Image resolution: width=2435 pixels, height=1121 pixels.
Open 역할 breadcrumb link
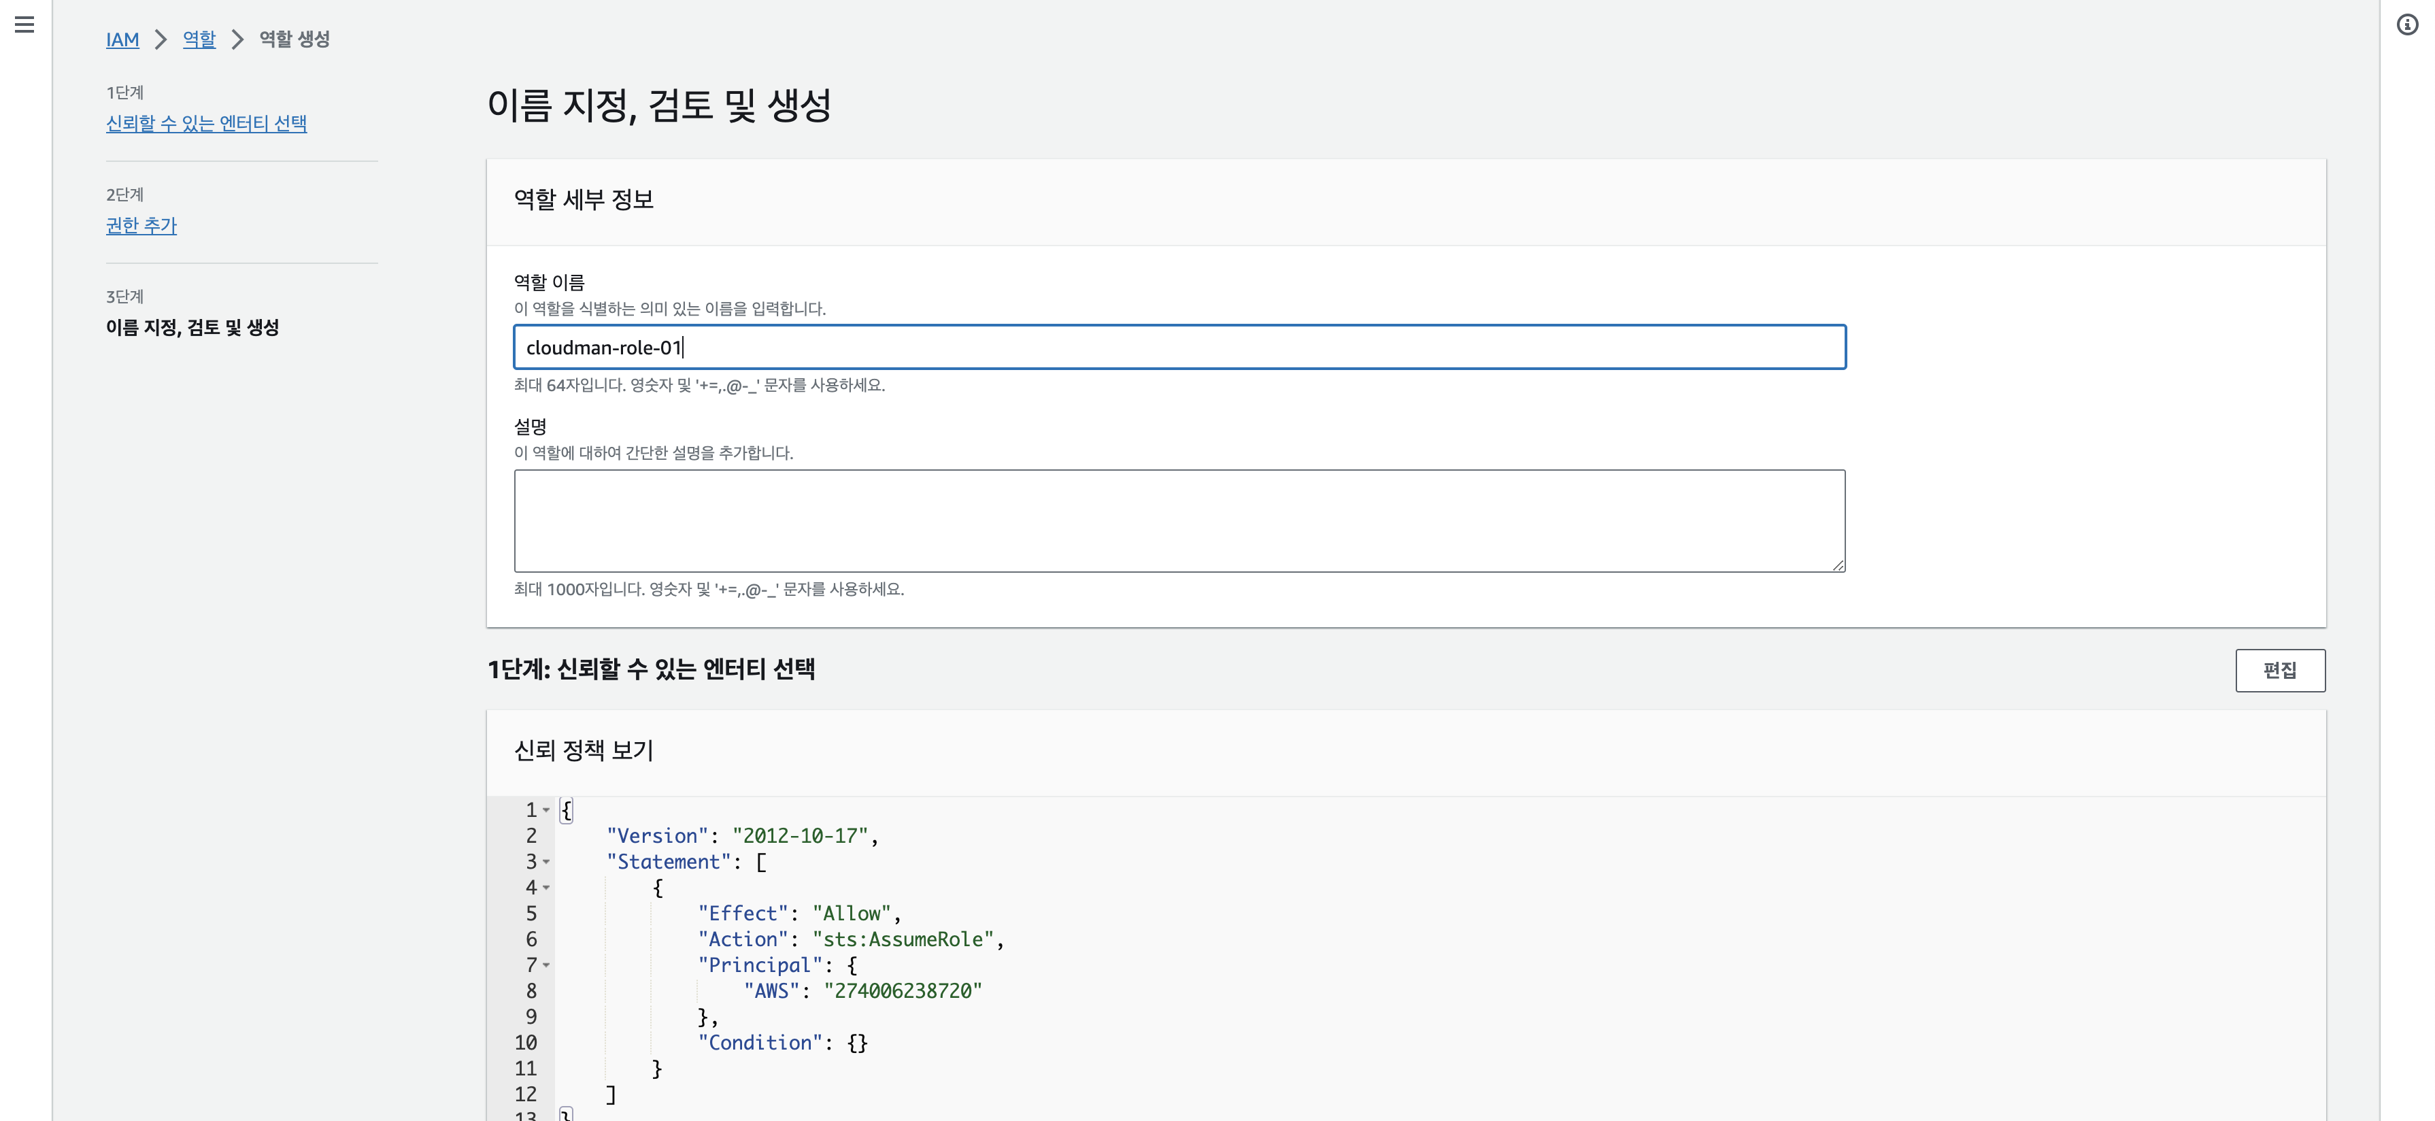pyautogui.click(x=199, y=39)
